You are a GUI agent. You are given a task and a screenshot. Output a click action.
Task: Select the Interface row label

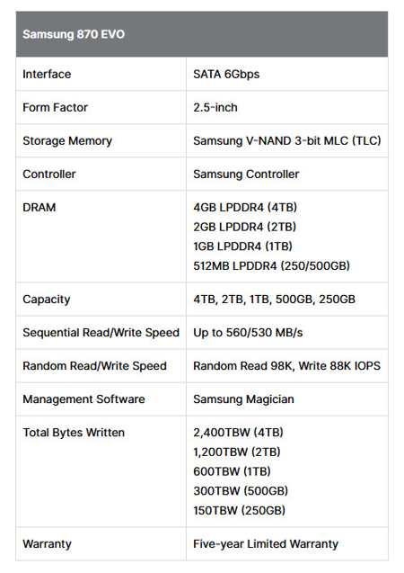pos(47,74)
